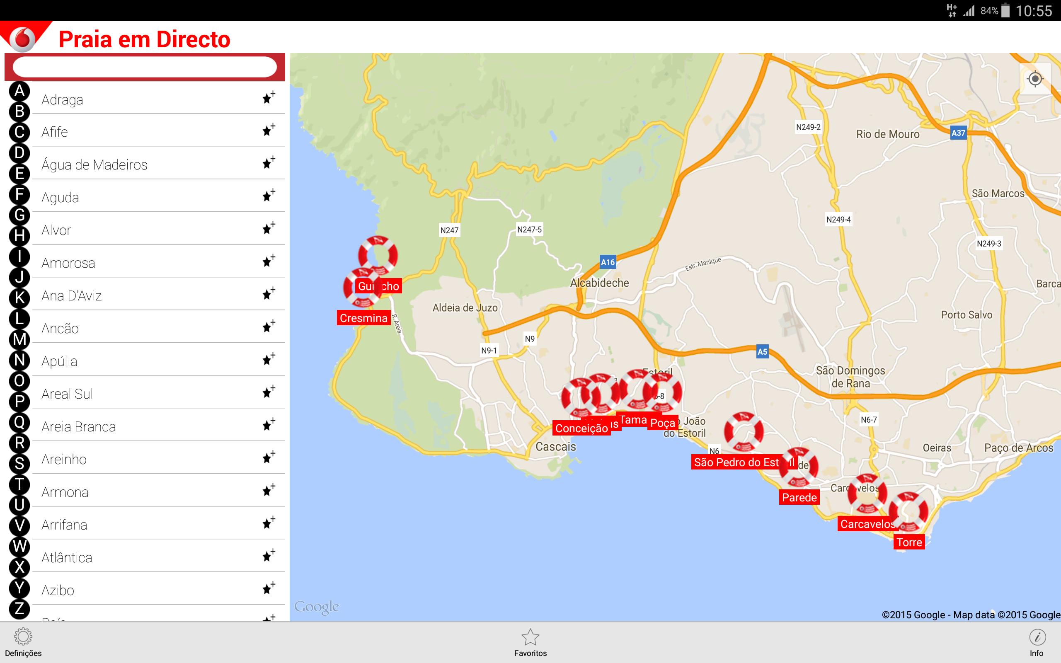Open the Areia Branca beach entry
The image size is (1061, 663).
(x=78, y=427)
